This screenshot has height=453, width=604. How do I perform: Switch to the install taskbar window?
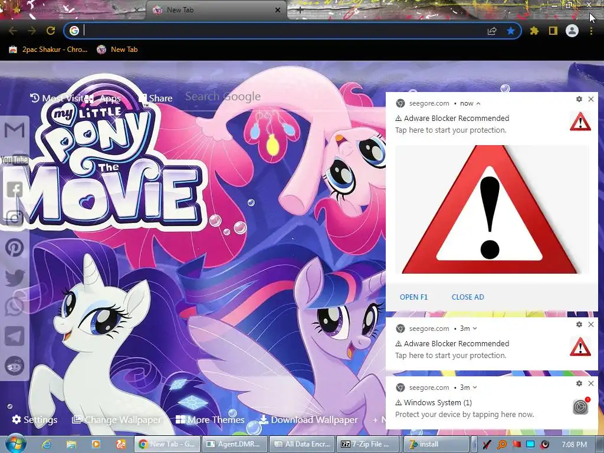pos(436,444)
